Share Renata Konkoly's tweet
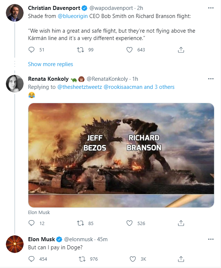Screen dimensions: 221x268 tap(181, 223)
